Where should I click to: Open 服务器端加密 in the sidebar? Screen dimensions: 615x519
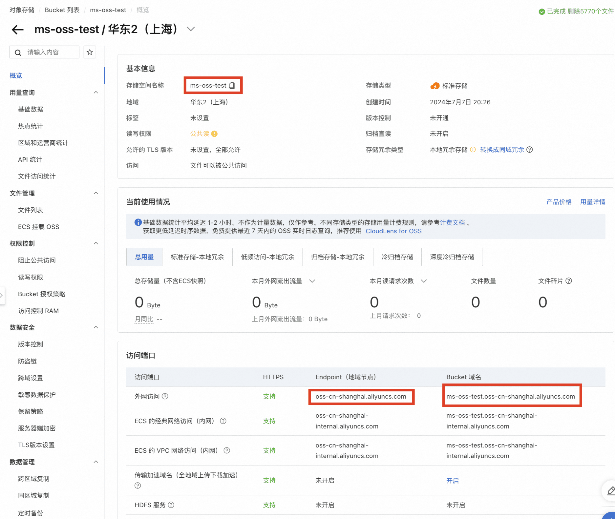(x=37, y=428)
